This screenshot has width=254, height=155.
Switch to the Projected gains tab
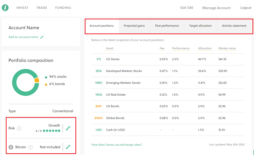[x=134, y=26]
